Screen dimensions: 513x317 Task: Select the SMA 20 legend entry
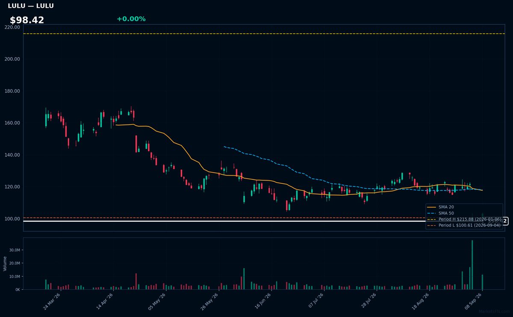440,207
